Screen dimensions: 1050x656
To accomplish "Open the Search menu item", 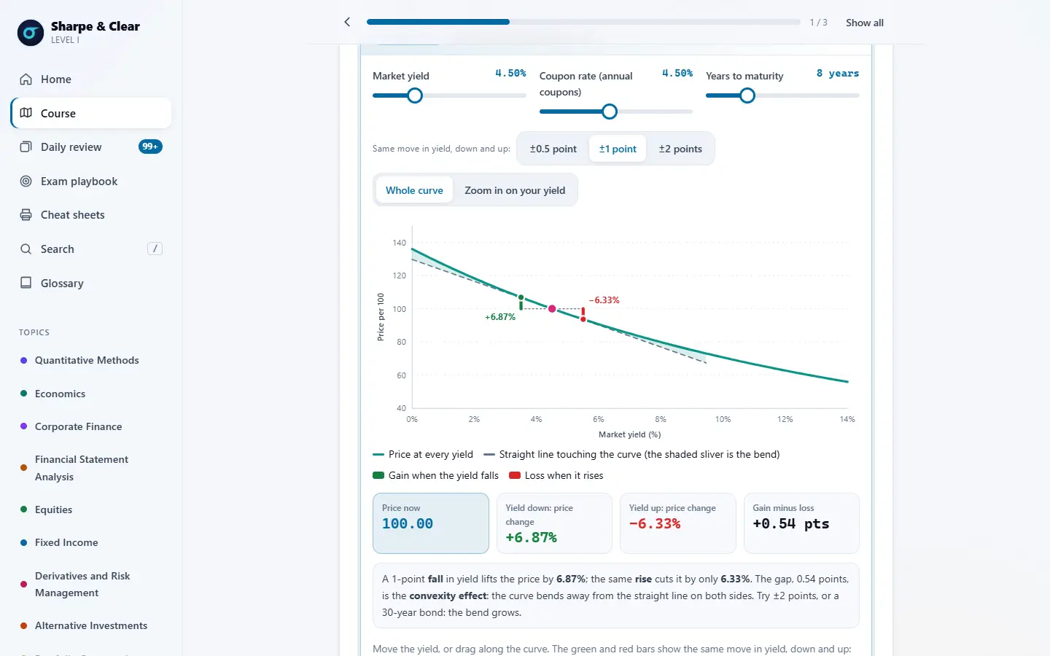I will pyautogui.click(x=91, y=249).
